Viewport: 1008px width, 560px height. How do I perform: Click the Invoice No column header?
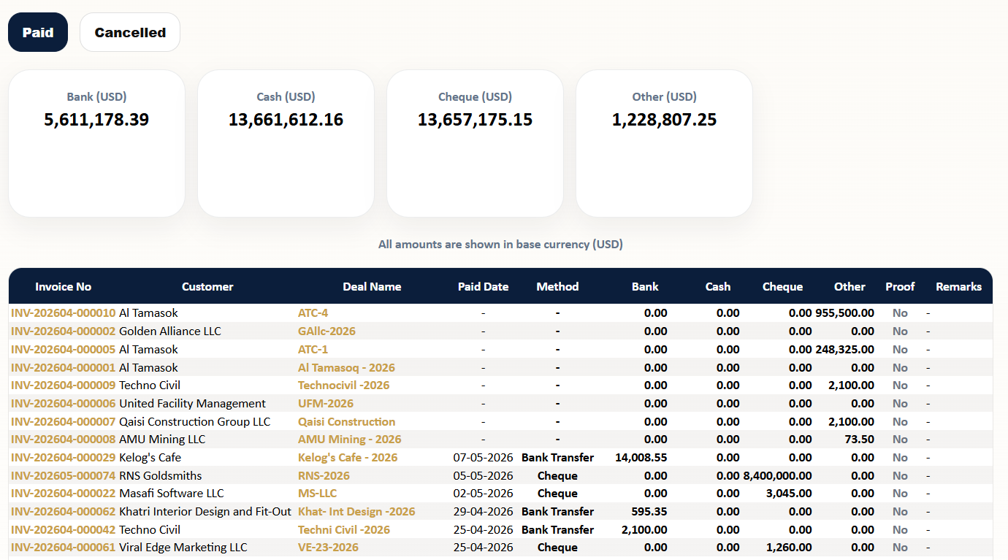coord(64,287)
